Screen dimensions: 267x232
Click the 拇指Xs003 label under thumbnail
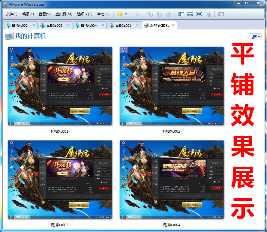pyautogui.click(x=59, y=225)
